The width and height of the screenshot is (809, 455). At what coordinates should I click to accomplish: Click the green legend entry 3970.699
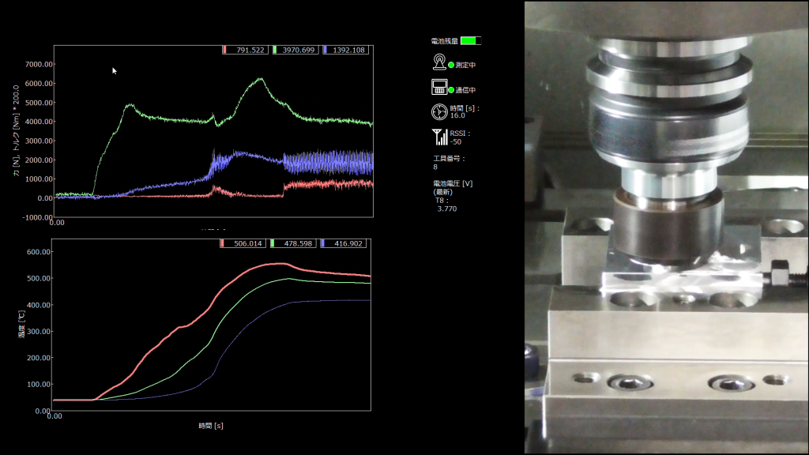pos(295,50)
